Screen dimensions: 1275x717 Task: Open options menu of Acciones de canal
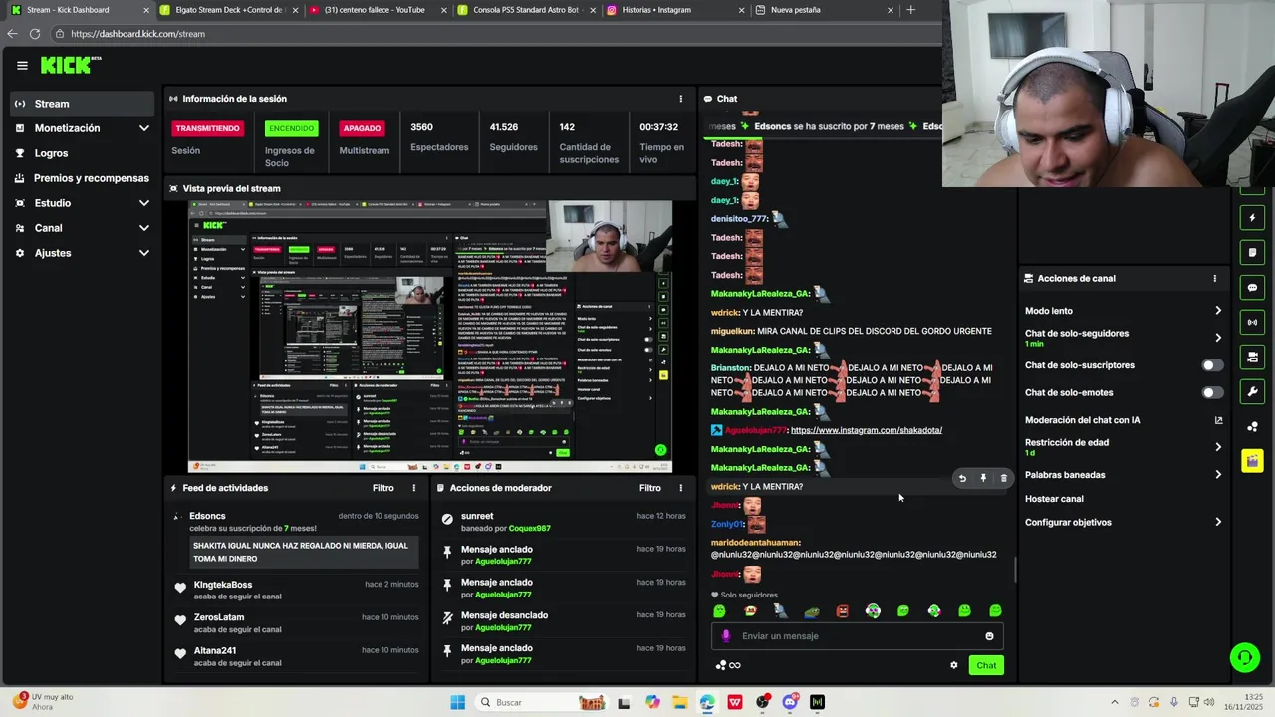point(1214,279)
